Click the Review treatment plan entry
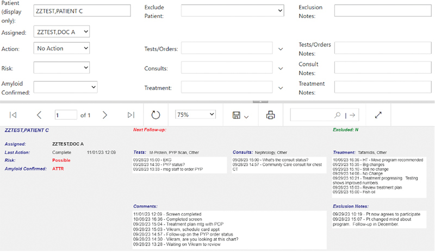Image resolution: width=435 pixels, height=252 pixels. (368, 187)
